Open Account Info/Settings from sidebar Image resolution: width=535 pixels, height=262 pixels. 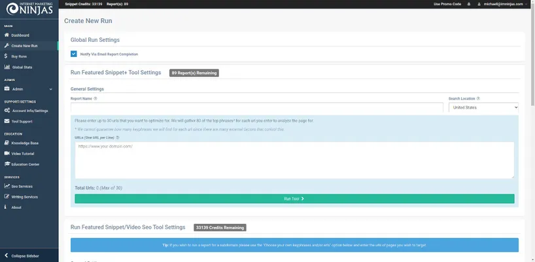[x=29, y=111]
